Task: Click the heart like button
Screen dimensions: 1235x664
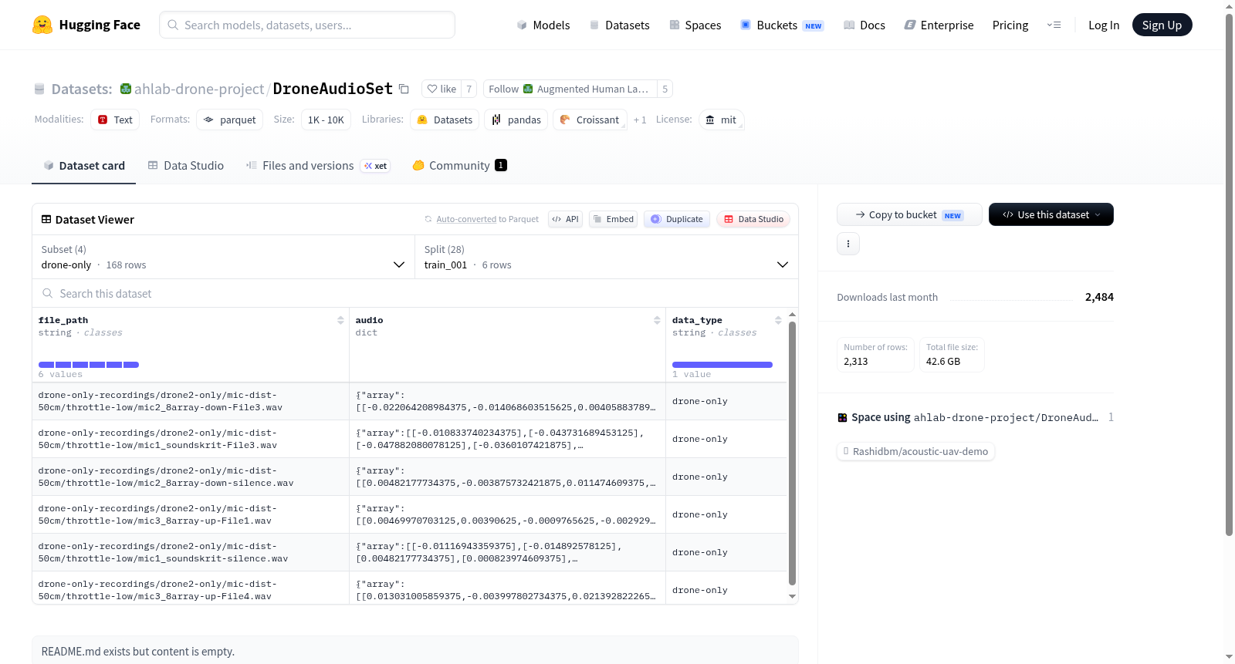Action: (442, 89)
